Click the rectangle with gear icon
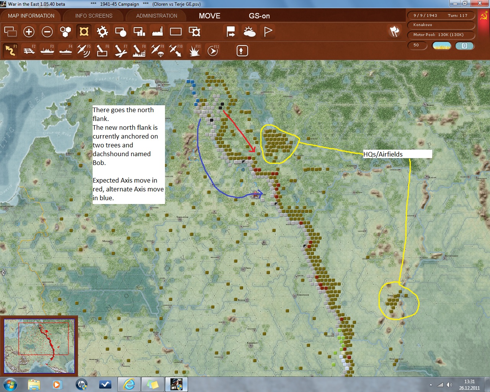Screen dimensions: 490x392 tap(194, 31)
